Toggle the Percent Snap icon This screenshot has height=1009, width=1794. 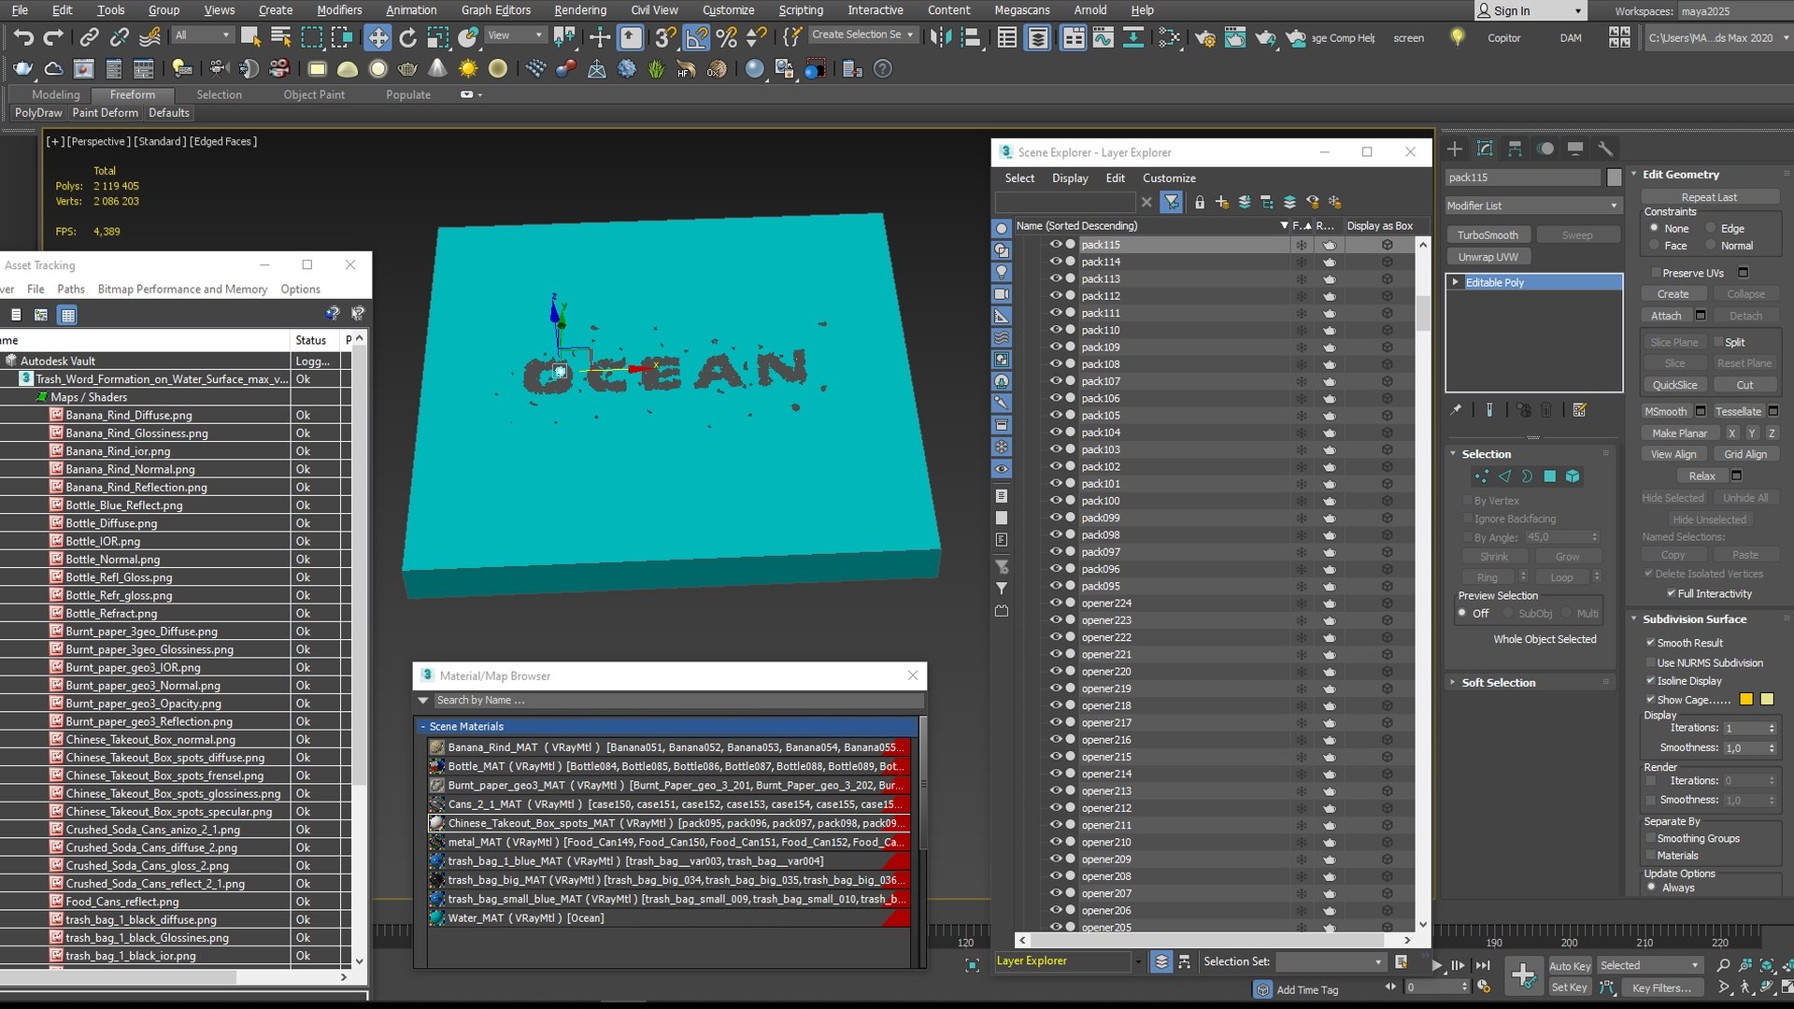[x=726, y=37]
